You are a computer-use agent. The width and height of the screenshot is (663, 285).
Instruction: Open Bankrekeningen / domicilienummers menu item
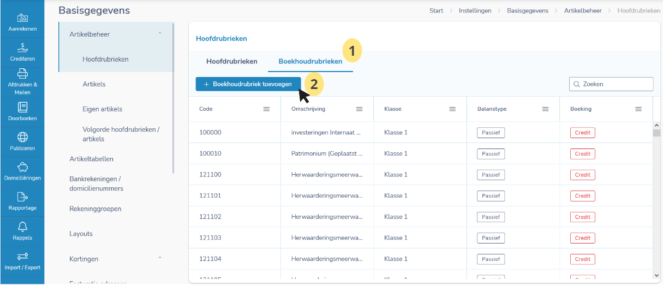tap(97, 184)
